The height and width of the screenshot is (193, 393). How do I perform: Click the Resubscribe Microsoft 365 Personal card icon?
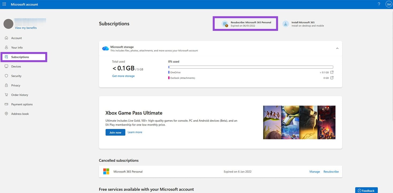click(225, 24)
